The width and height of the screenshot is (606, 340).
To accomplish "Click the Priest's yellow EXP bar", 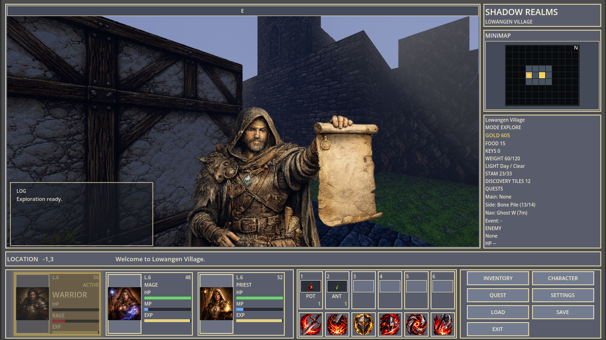I will (x=259, y=321).
